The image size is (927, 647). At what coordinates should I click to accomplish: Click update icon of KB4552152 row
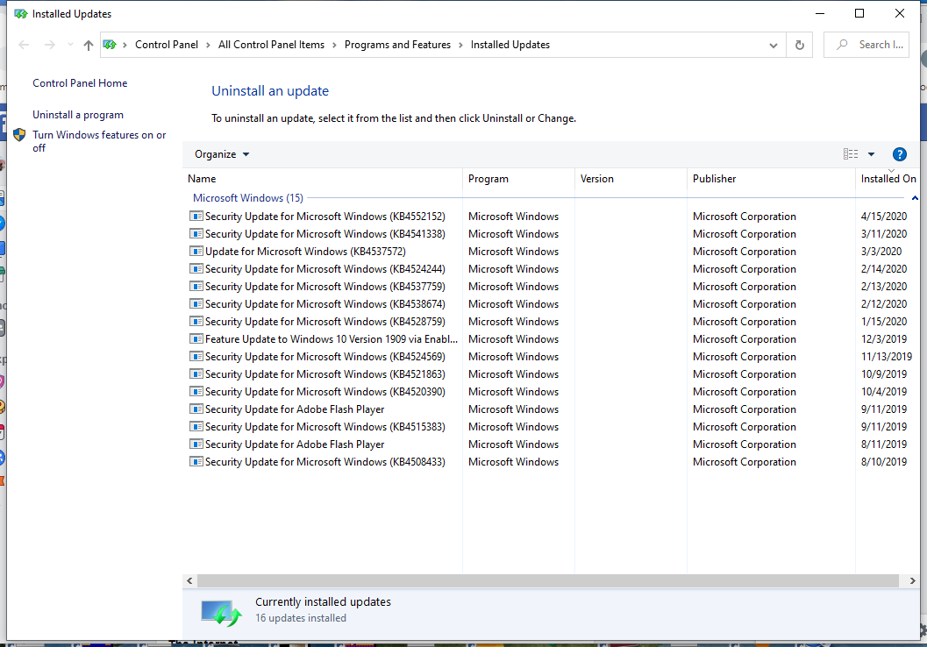pyautogui.click(x=196, y=217)
